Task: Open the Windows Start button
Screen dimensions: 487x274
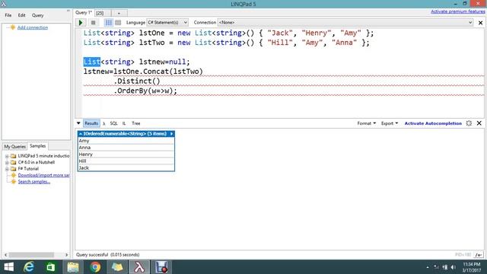Action: coord(8,267)
